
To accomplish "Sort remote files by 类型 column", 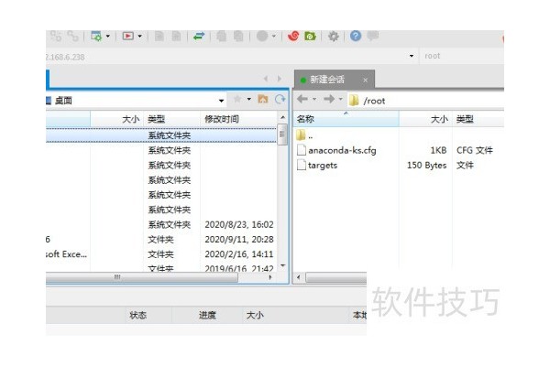I will [x=478, y=119].
